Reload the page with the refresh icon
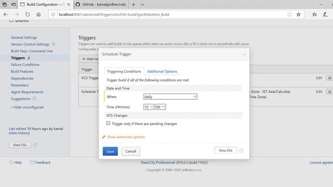The width and height of the screenshot is (333, 187). coord(28,15)
